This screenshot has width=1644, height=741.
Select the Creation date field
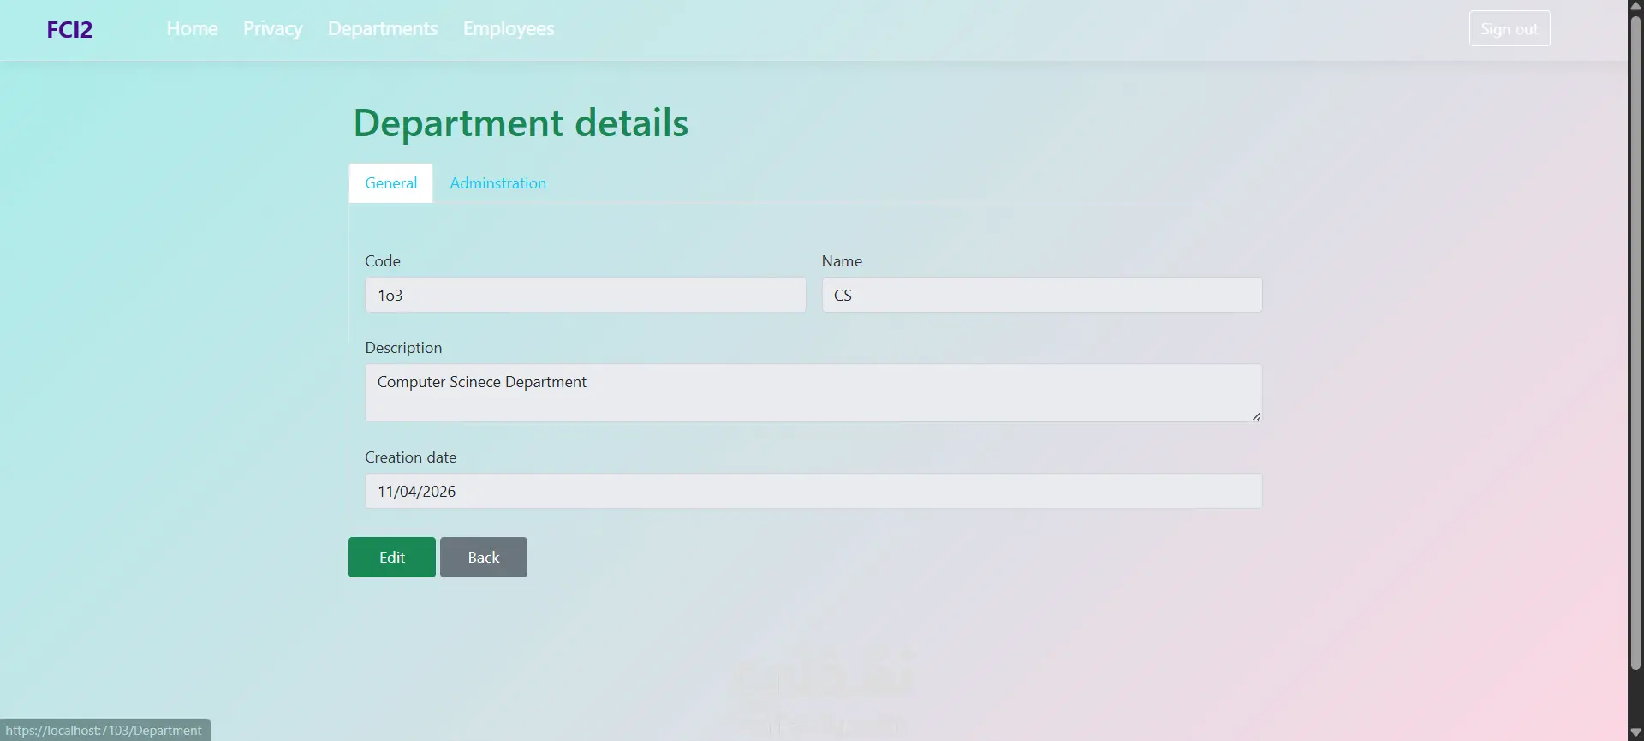[813, 491]
